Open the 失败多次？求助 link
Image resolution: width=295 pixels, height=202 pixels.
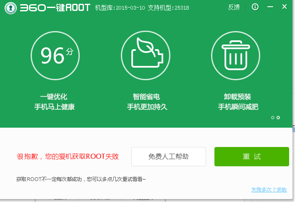269,189
